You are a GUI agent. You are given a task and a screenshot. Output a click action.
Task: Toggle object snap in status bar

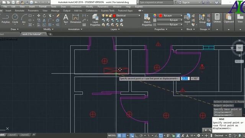tap(161, 135)
